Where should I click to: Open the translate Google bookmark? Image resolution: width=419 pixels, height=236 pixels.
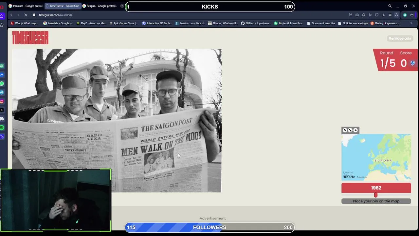point(58,23)
